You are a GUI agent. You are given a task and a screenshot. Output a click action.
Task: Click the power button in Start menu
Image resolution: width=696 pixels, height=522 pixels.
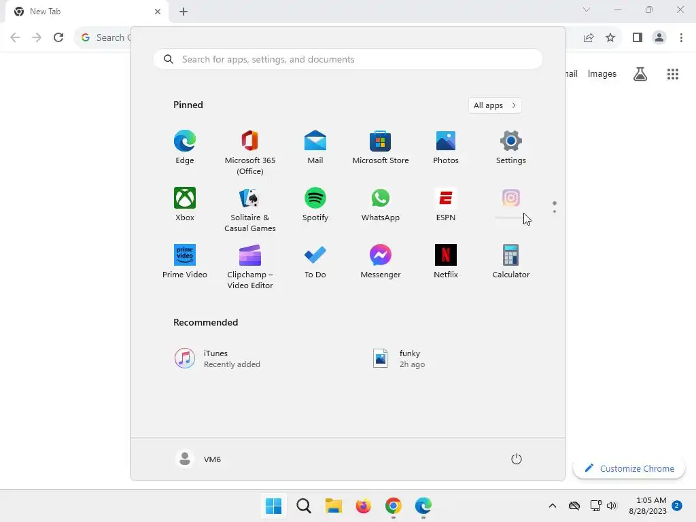coord(517,459)
